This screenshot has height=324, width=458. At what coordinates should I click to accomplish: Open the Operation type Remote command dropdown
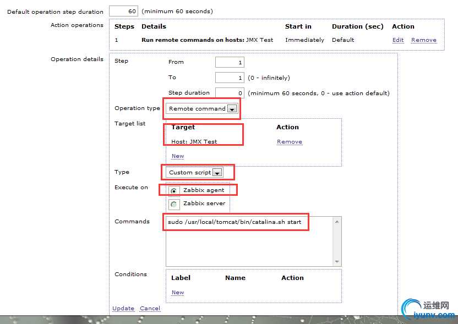pos(202,108)
